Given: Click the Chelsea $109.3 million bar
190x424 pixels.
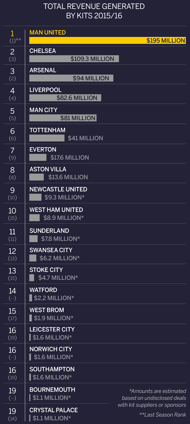Looking at the screenshot, I should click(74, 59).
